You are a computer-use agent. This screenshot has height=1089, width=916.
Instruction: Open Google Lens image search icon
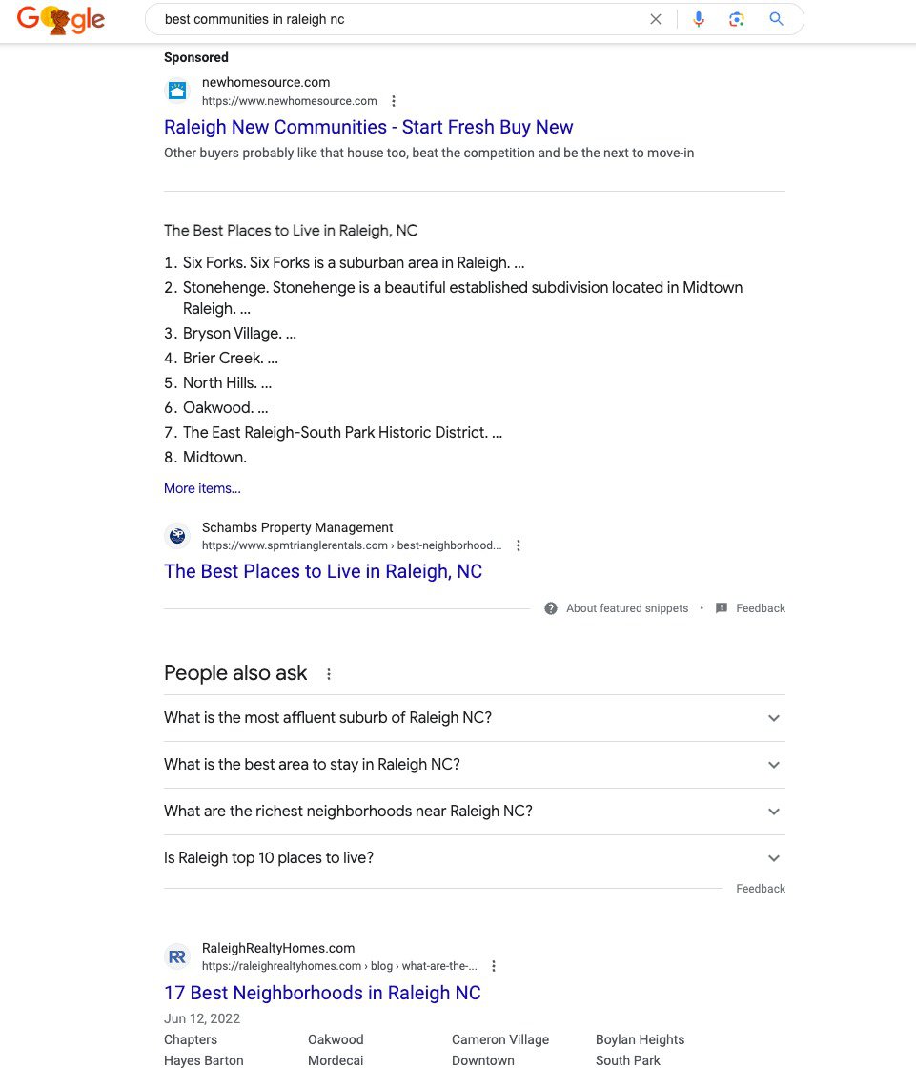[737, 19]
